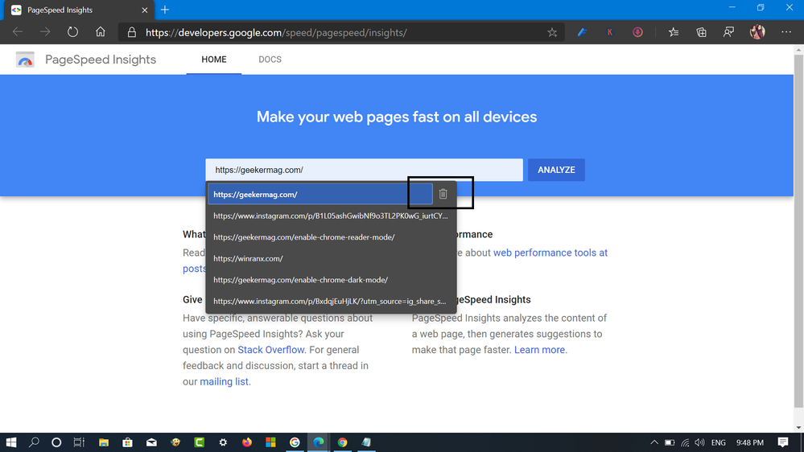
Task: Select the instagram.com/p/B1L05 suggestion
Action: point(331,216)
